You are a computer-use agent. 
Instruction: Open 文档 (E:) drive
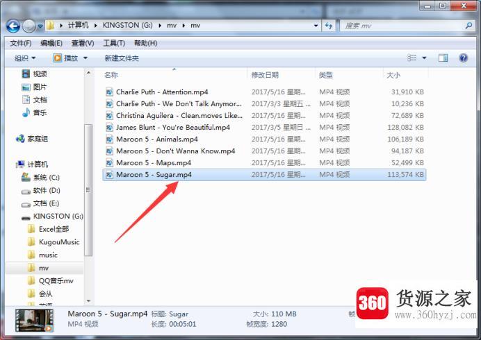(40, 203)
